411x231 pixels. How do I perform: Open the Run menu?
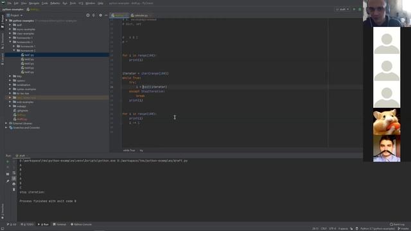tap(65, 3)
